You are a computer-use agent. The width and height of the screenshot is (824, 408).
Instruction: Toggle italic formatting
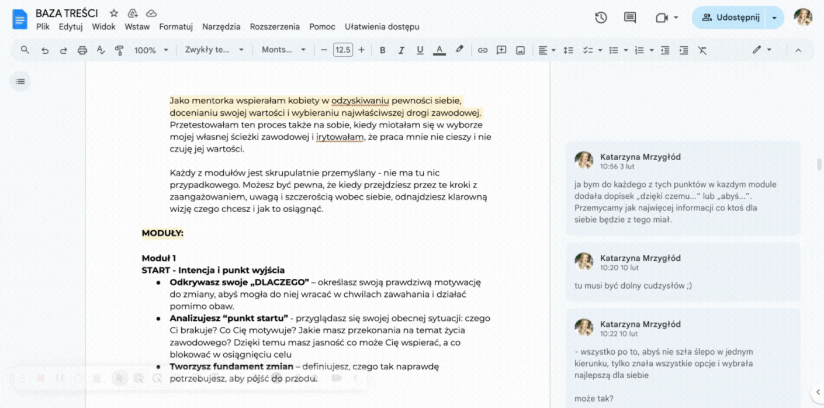pos(401,50)
